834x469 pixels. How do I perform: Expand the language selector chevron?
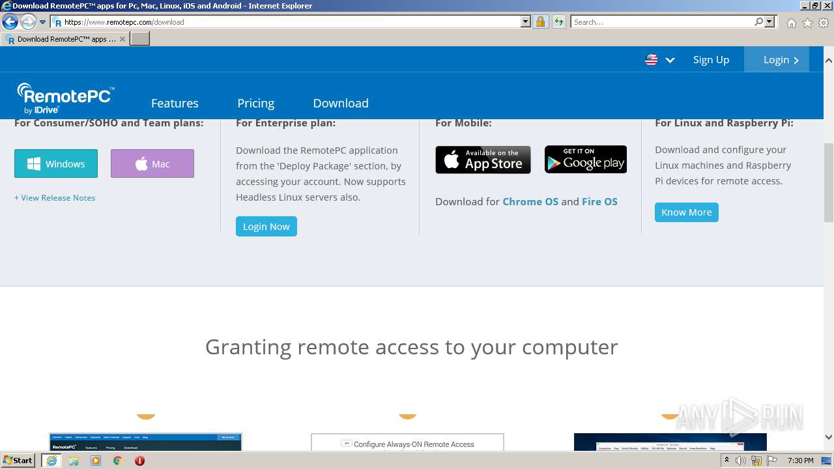(670, 60)
